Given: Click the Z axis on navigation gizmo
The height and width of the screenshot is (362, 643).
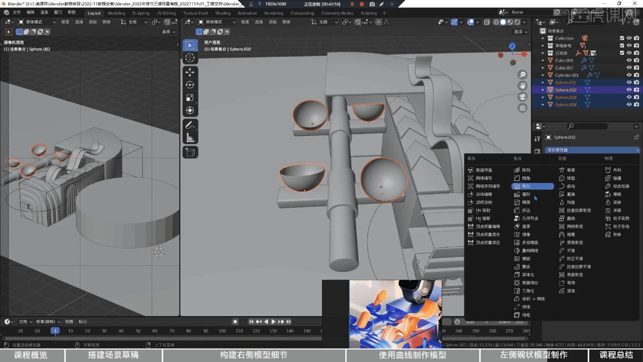Looking at the screenshot, I should click(512, 46).
